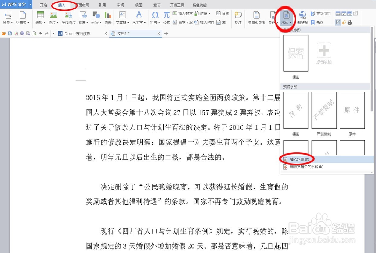Open the 图片 picture dropdown arrow

click(x=58, y=22)
